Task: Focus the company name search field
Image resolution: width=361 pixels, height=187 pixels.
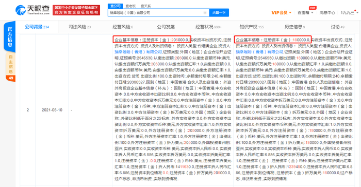Action: click(156, 13)
